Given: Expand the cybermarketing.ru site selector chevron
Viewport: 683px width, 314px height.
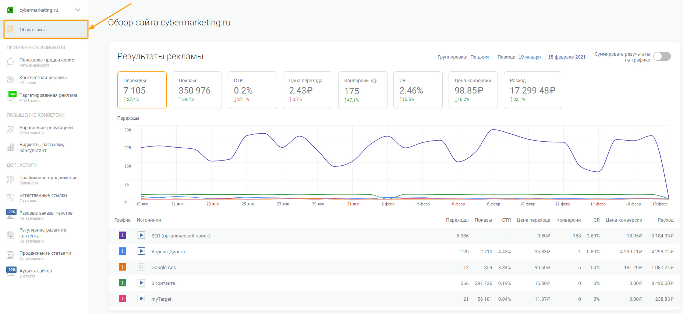Looking at the screenshot, I should 78,10.
